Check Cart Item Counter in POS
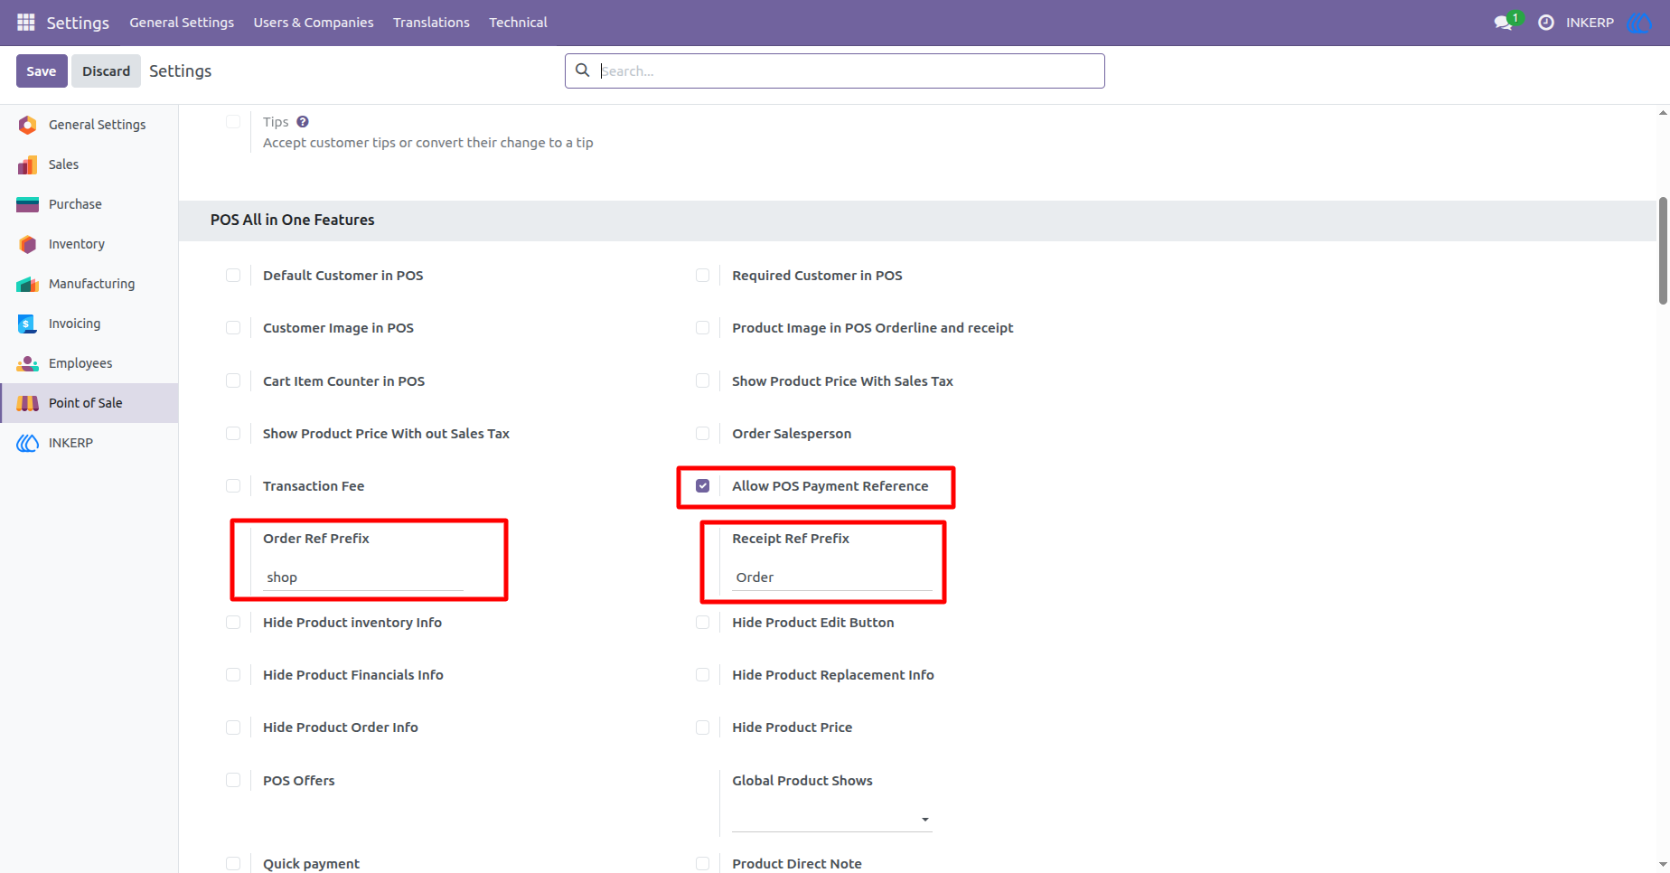This screenshot has height=873, width=1670. [x=233, y=381]
